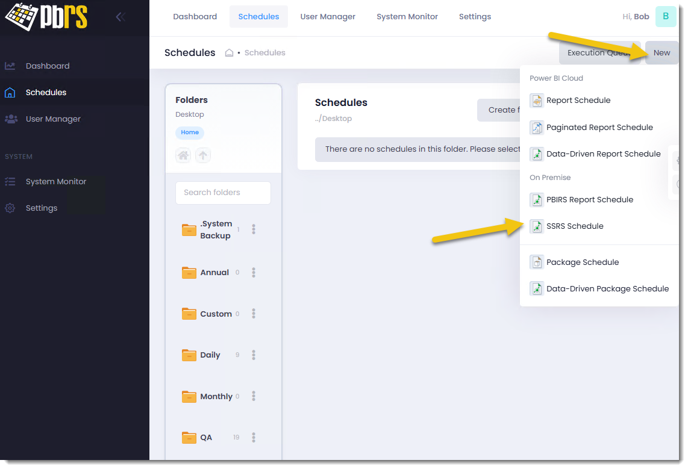Switch to the User Manager tab
This screenshot has width=688, height=469.
[x=328, y=17]
